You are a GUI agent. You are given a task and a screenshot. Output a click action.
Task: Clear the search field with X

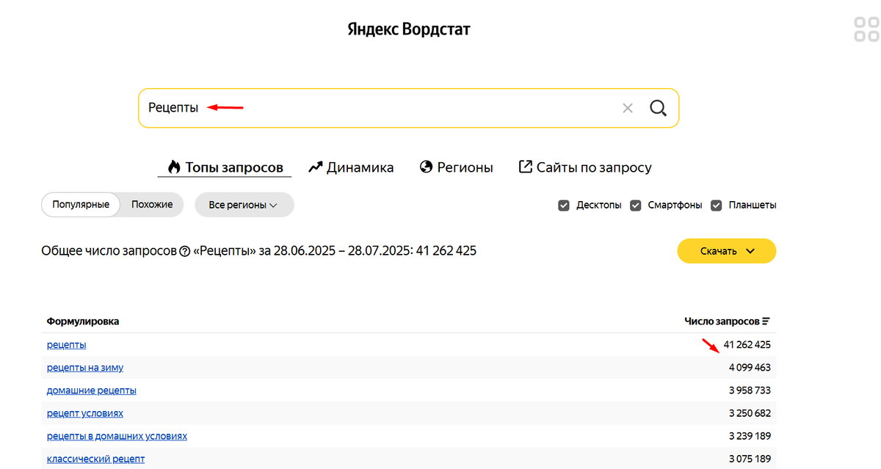[628, 108]
